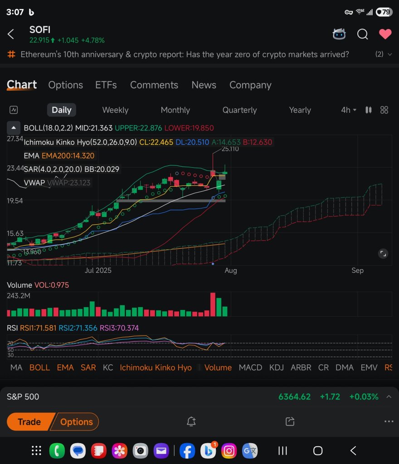The image size is (399, 464).
Task: Switch to the Comments tab
Action: (154, 85)
